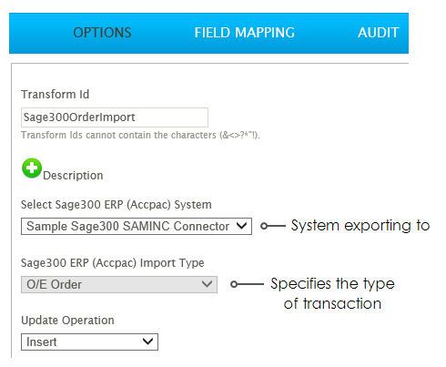This screenshot has width=446, height=367.
Task: Click the Transform Id text field
Action: [115, 117]
